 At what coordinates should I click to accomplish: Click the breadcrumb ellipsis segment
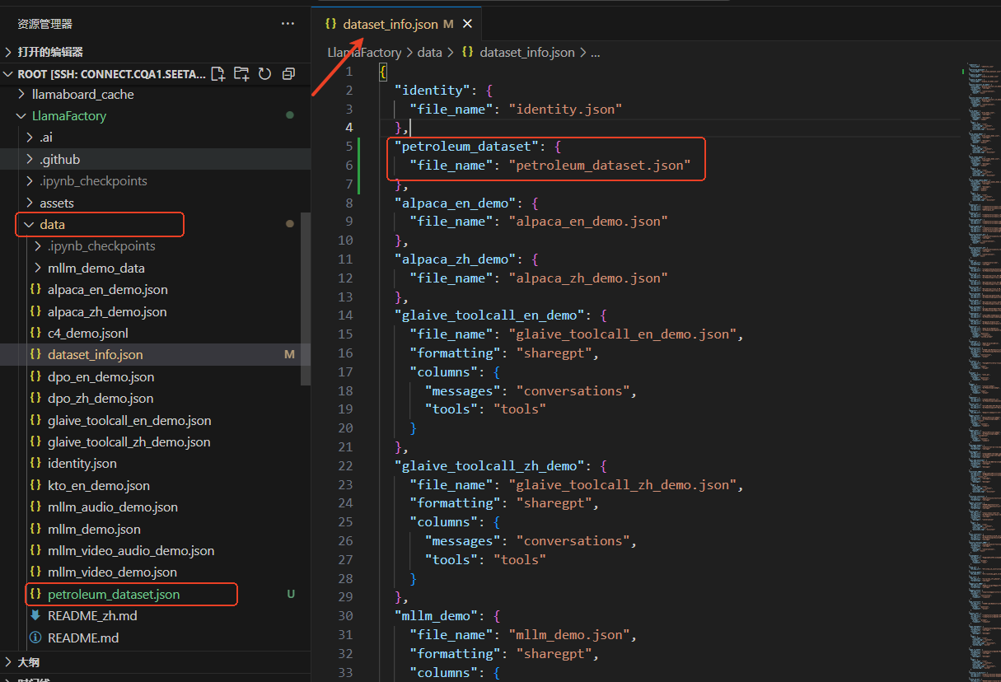pyautogui.click(x=596, y=53)
